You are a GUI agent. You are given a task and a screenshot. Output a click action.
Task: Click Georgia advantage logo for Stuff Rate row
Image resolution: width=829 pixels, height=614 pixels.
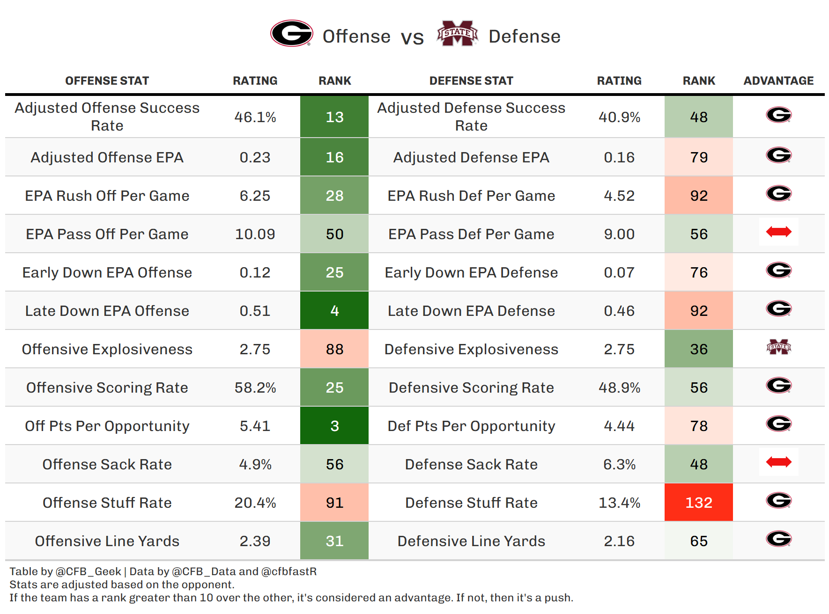[x=778, y=500]
